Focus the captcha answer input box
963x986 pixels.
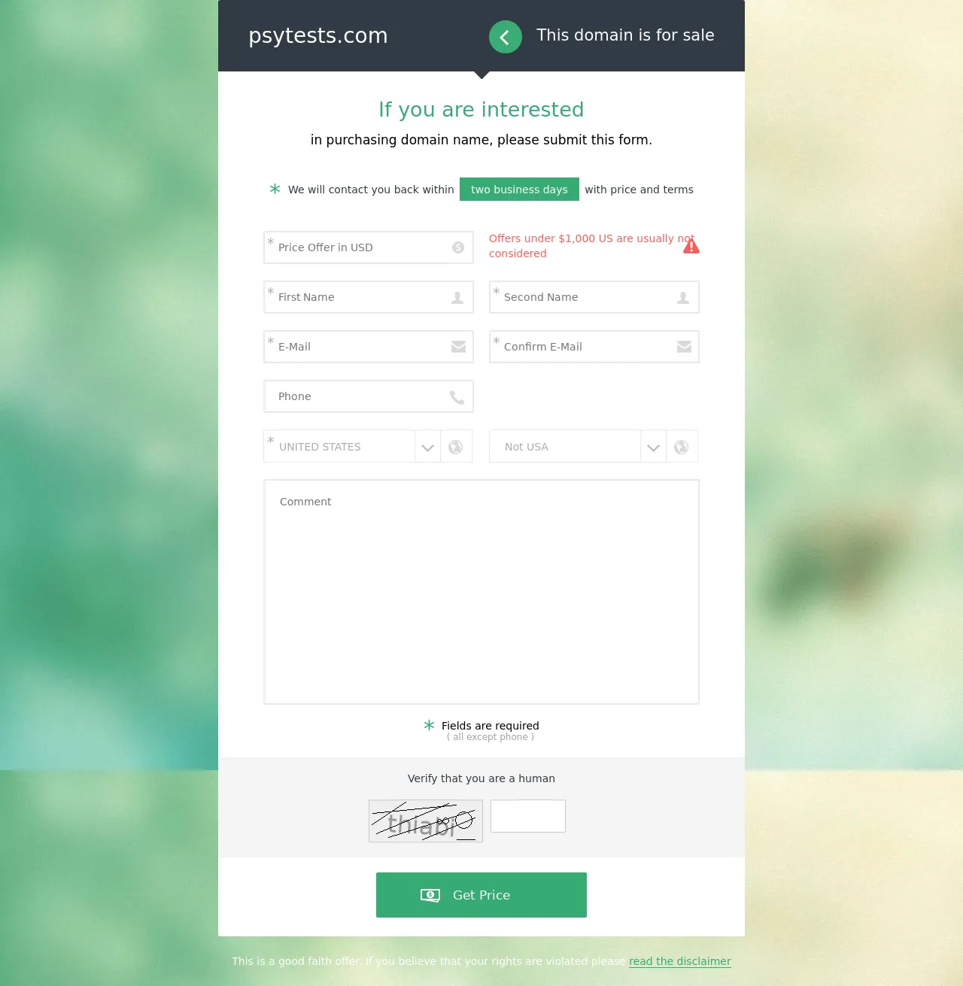point(528,816)
